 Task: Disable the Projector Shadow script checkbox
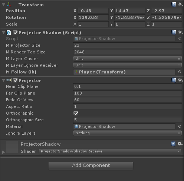click(16, 33)
